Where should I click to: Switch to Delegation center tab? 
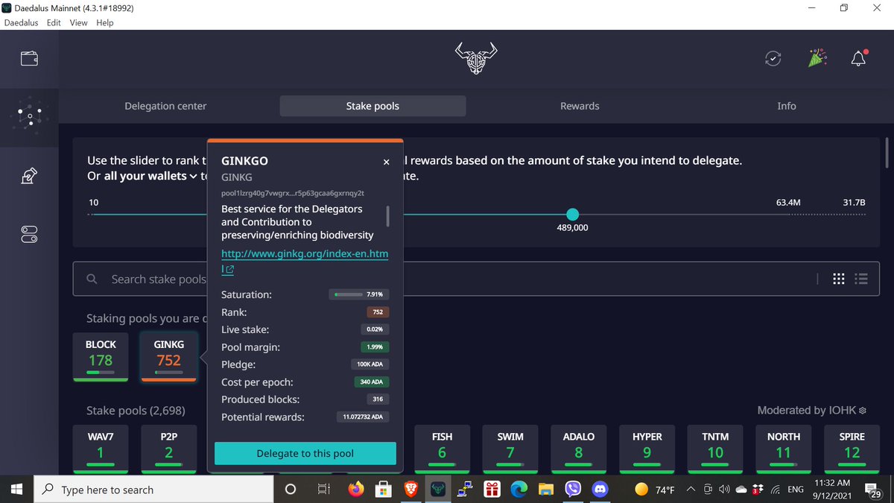(x=165, y=106)
